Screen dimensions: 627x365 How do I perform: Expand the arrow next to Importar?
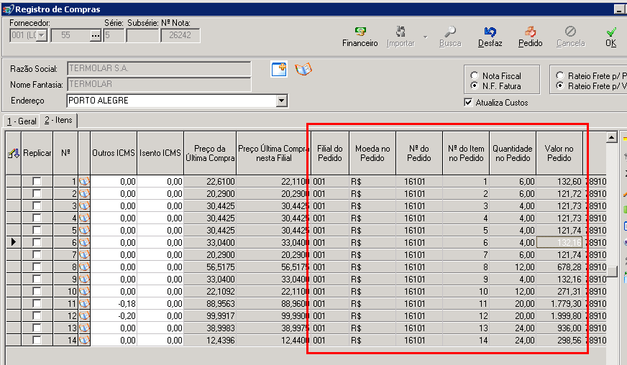pyautogui.click(x=425, y=37)
